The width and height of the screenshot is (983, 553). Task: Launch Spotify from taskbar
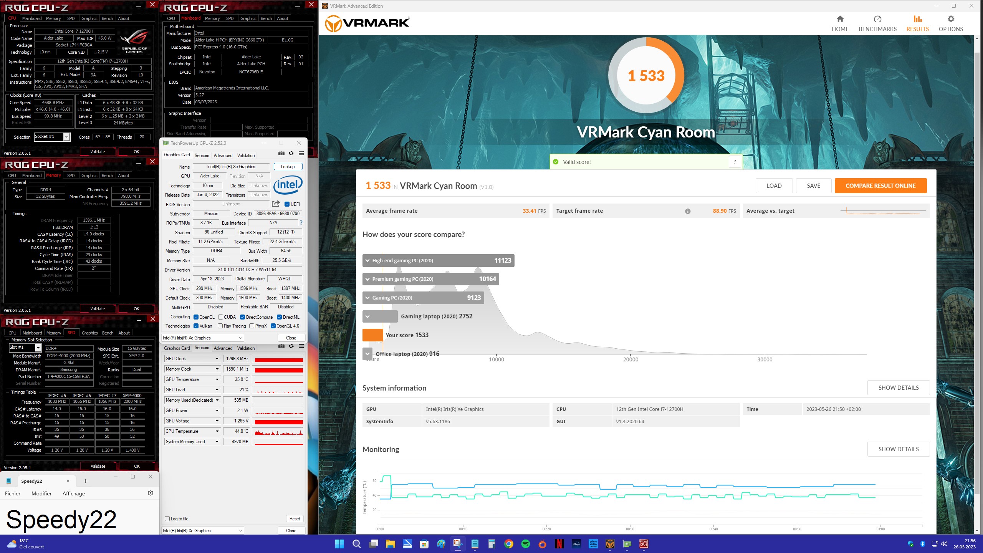tap(526, 544)
